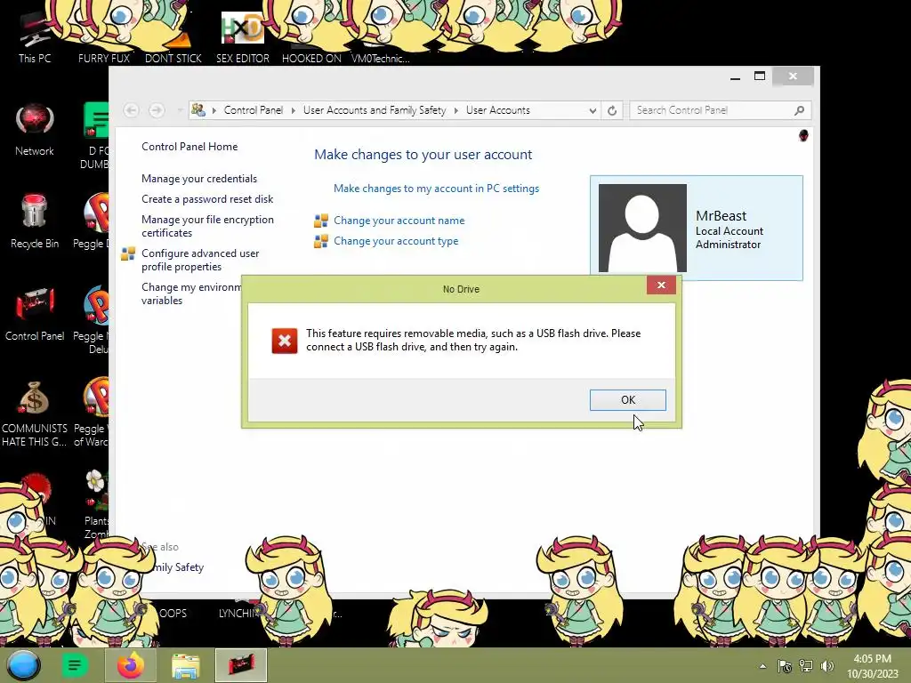911x683 pixels.
Task: Click the shield icon beside Change your account name
Action: pyautogui.click(x=320, y=221)
